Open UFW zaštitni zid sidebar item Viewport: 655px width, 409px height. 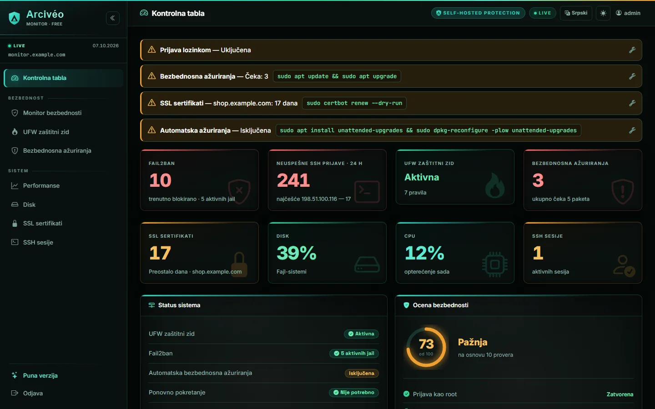64,132
